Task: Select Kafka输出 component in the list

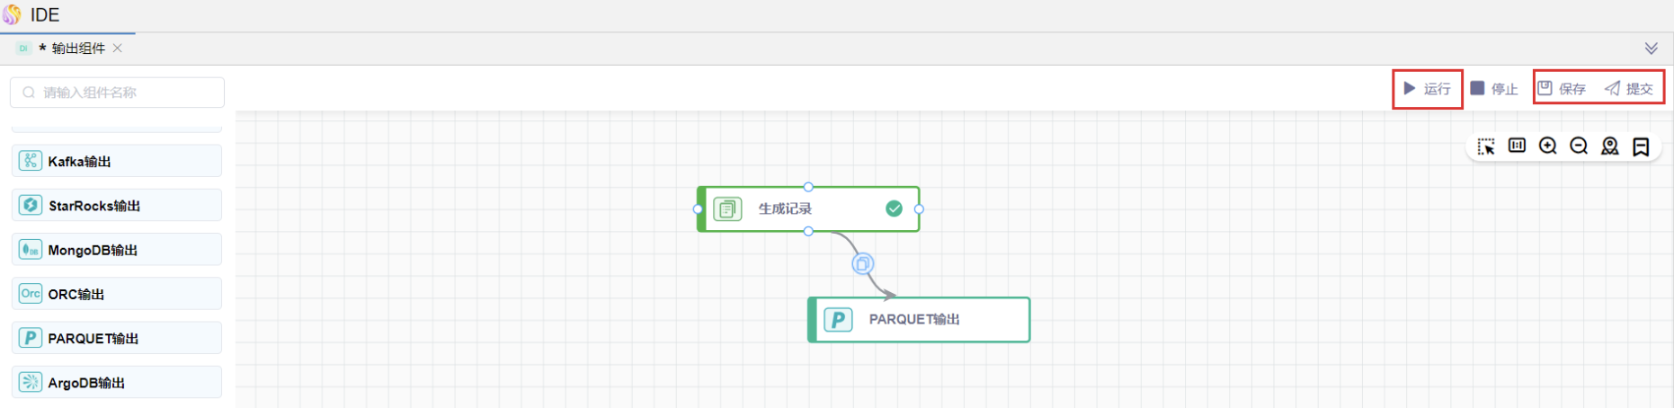Action: 117,162
